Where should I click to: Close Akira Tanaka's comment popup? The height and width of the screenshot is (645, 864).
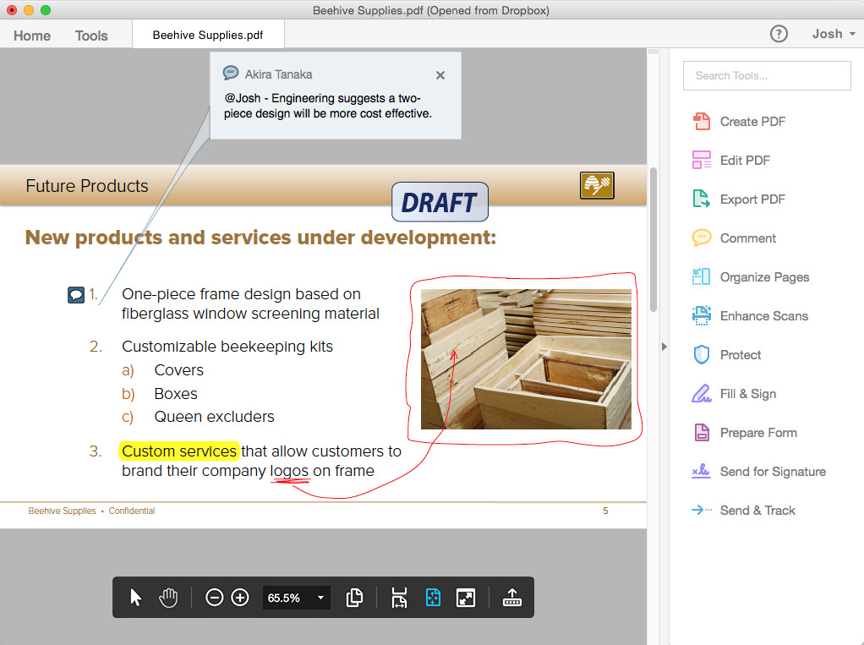point(440,75)
